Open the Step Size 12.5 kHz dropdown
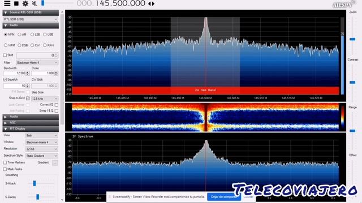The height and width of the screenshot is (203, 362). coord(45,99)
